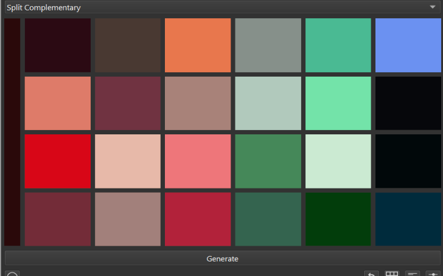Pick the salmon pink swatch in third row
Image resolution: width=443 pixels, height=276 pixels.
pos(198,161)
